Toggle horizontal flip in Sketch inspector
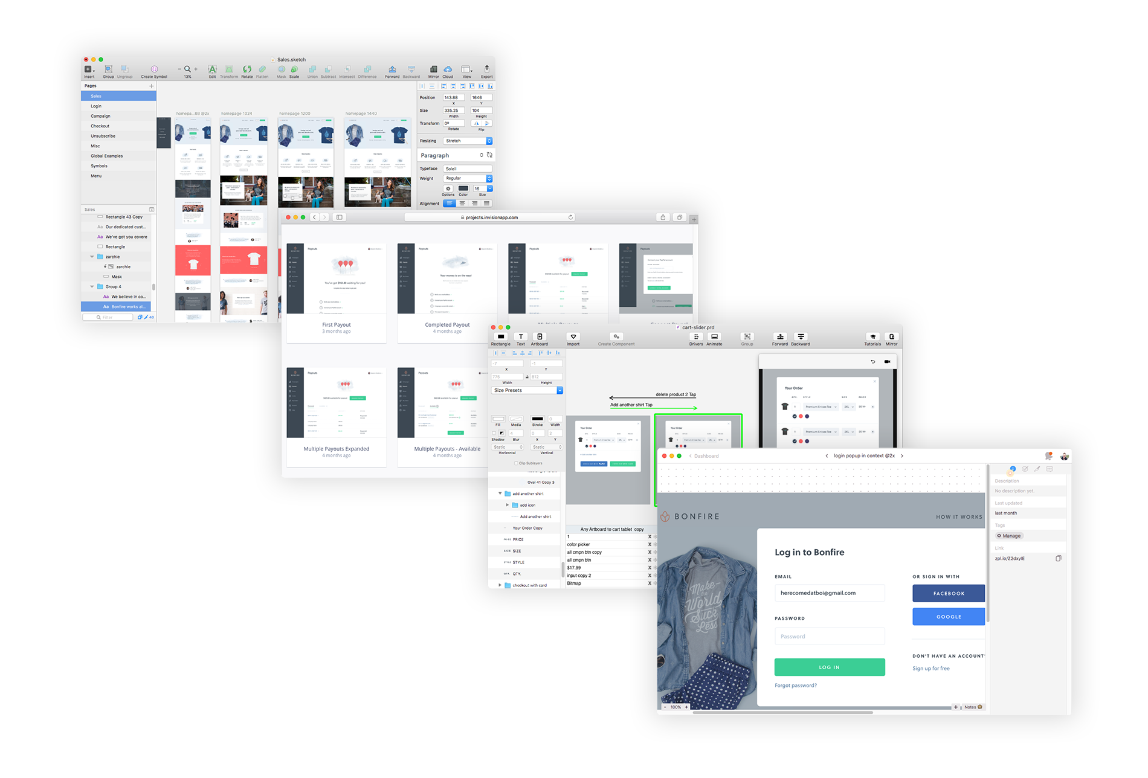Screen dimensions: 1148x778 [476, 123]
